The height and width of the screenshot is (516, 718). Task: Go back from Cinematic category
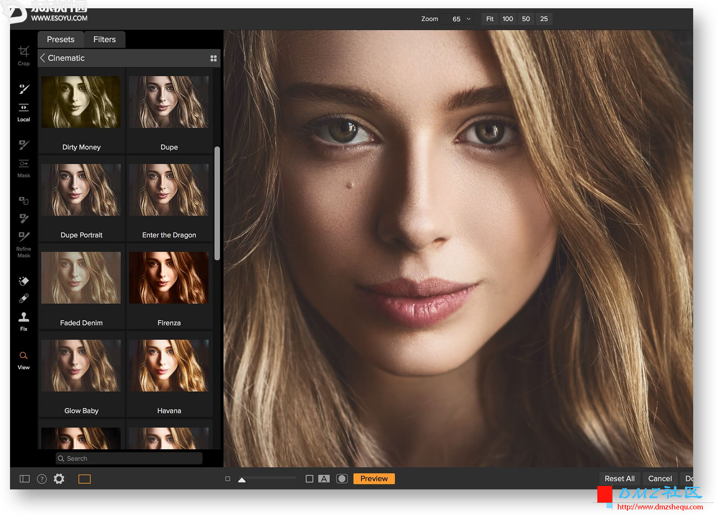(42, 58)
